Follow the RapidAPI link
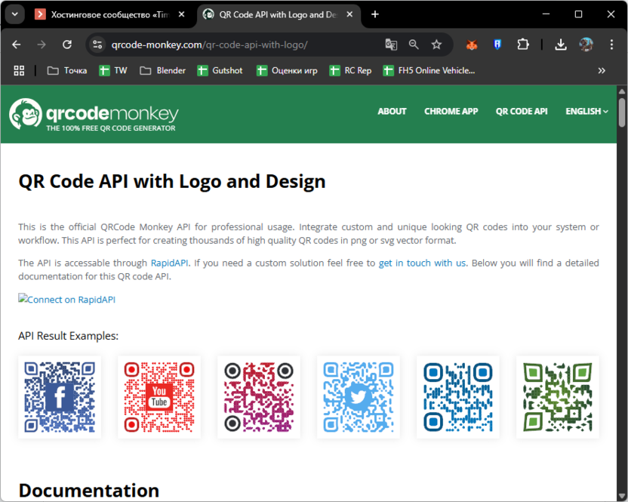 tap(169, 263)
